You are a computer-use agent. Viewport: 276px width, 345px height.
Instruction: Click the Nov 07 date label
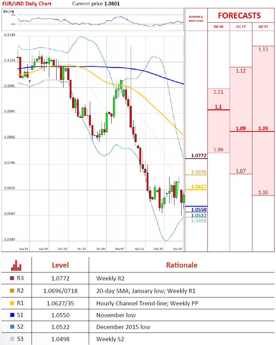click(x=120, y=249)
